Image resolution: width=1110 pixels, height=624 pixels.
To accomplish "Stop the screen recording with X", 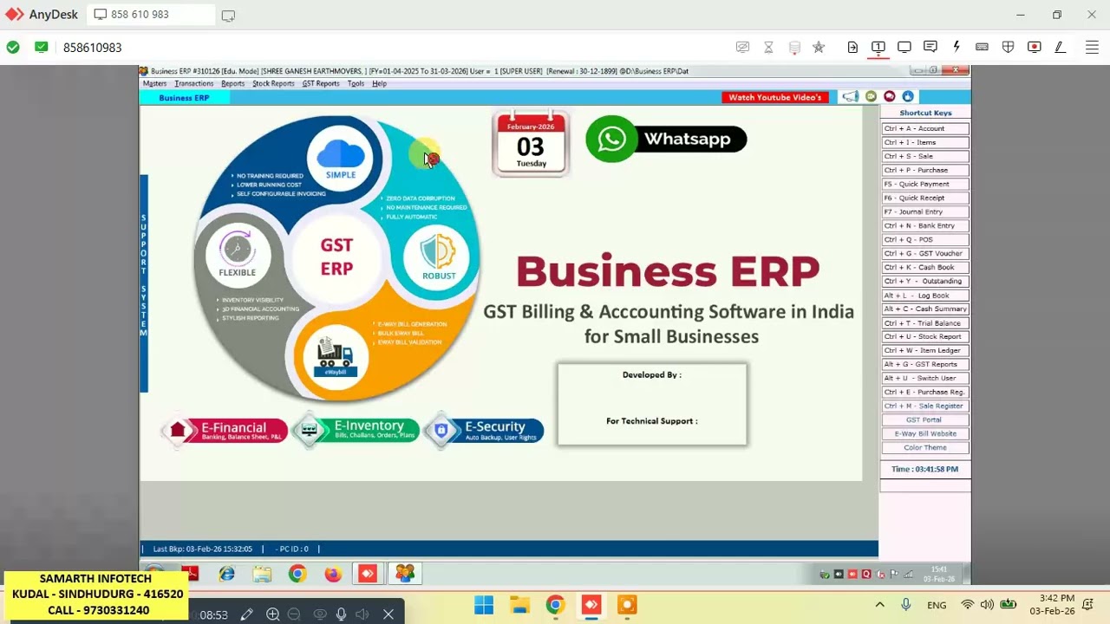I will coord(388,614).
